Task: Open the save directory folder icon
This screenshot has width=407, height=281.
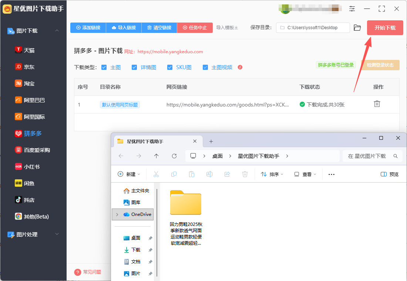Action: click(x=357, y=28)
